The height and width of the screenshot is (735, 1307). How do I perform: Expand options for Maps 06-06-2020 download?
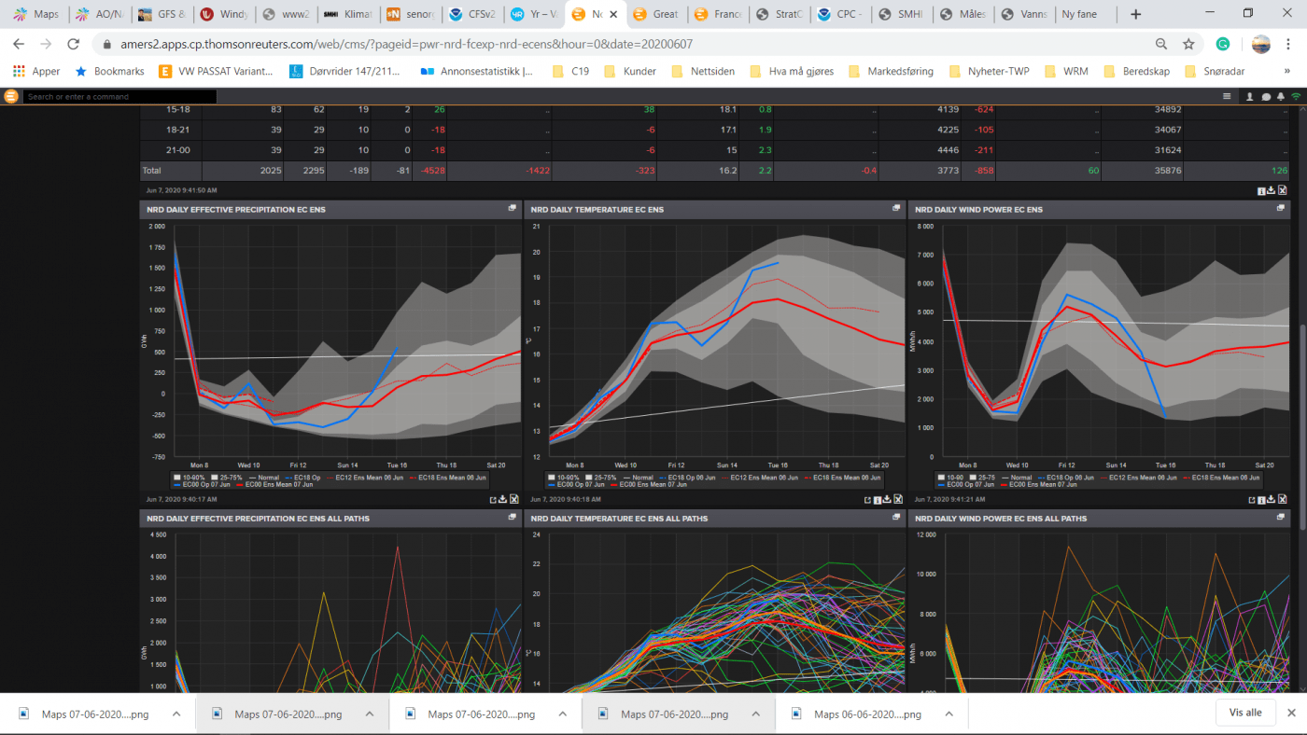pos(949,714)
